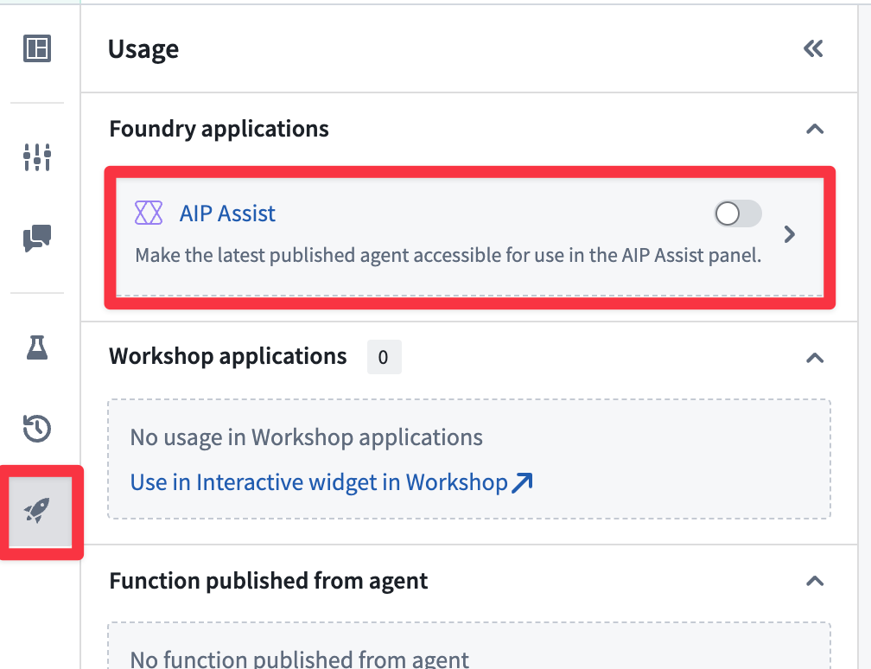
Task: Click the AIP Assist link text
Action: click(227, 213)
